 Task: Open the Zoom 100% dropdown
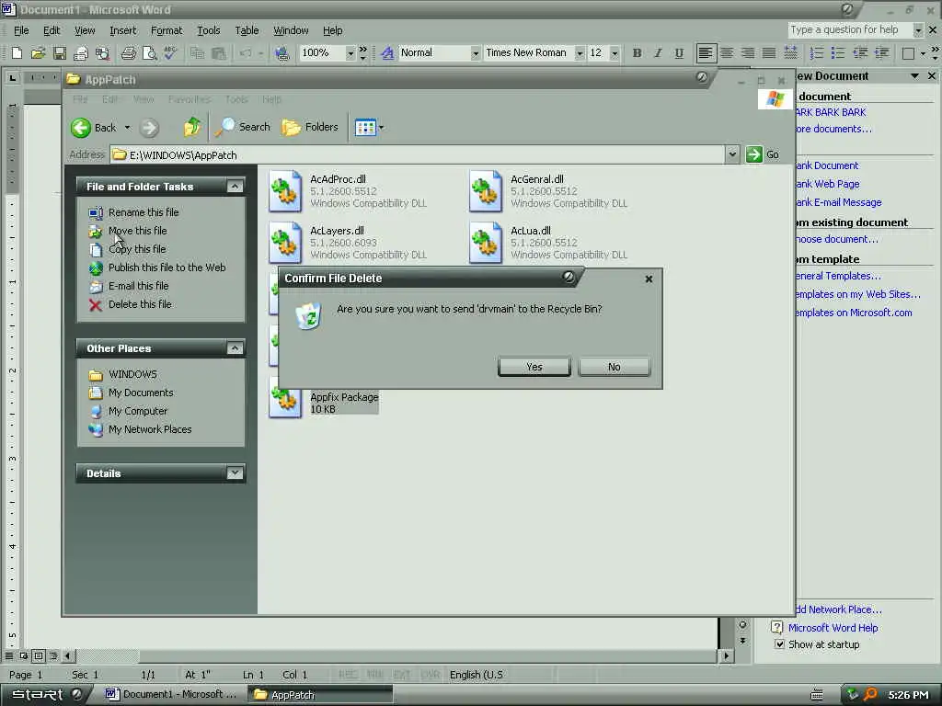tap(350, 53)
